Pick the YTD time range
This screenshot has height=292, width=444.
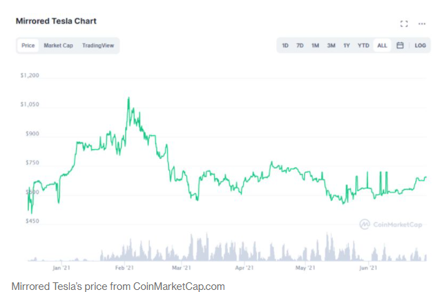[363, 46]
